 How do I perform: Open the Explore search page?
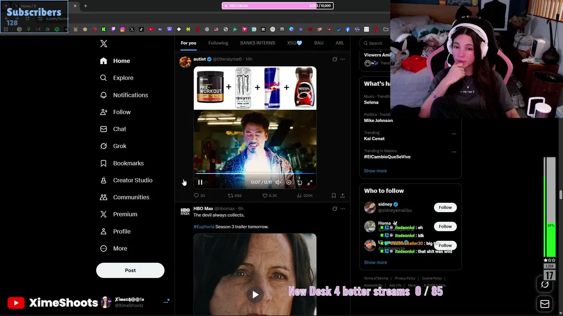tap(117, 78)
